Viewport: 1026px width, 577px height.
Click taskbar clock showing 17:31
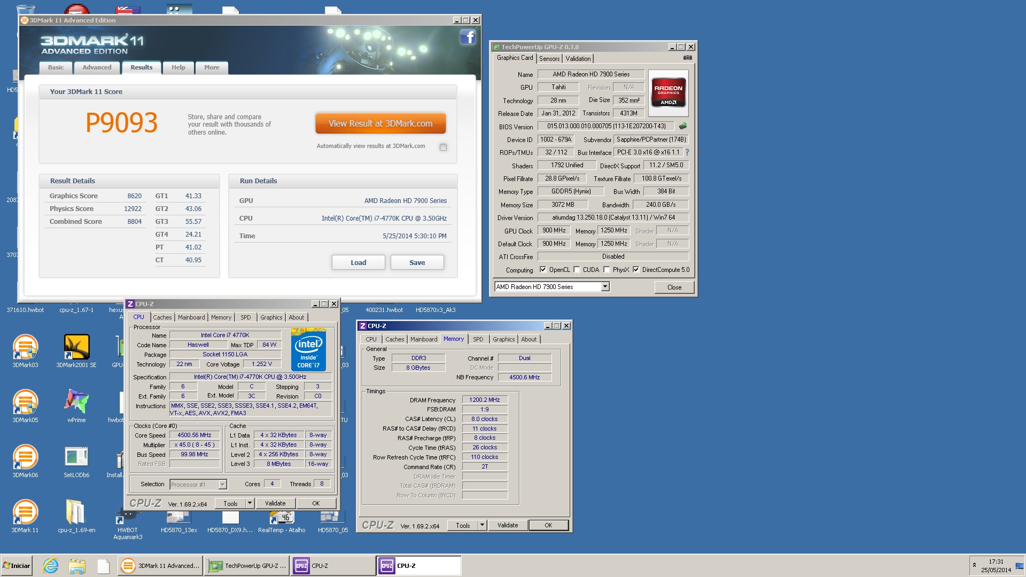click(x=996, y=562)
